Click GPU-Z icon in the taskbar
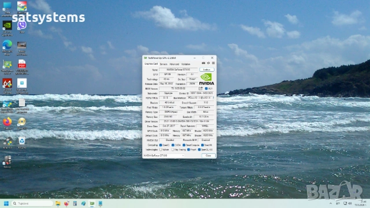 (92, 203)
